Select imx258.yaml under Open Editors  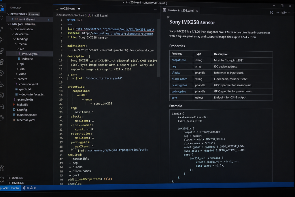coord(30,19)
